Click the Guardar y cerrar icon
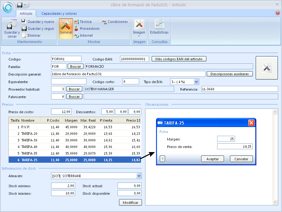 (x=12, y=25)
